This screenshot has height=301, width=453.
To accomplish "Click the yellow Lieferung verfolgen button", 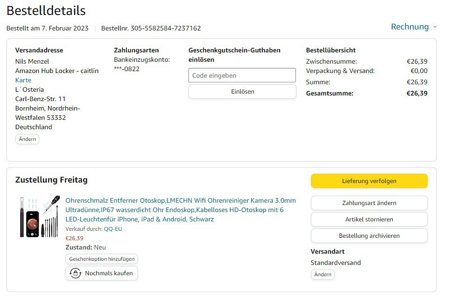I will pos(369,181).
